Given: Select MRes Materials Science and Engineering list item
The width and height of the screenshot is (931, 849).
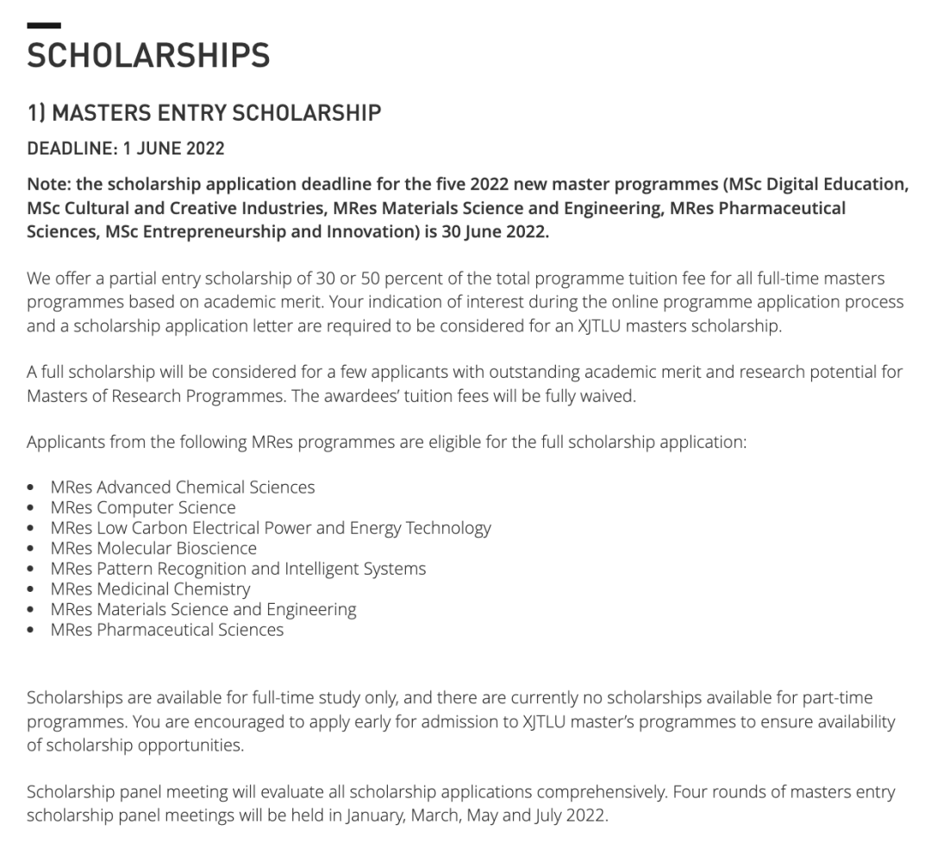Looking at the screenshot, I should [203, 609].
